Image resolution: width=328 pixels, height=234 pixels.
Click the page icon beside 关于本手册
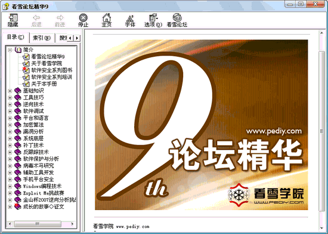[x=26, y=84]
